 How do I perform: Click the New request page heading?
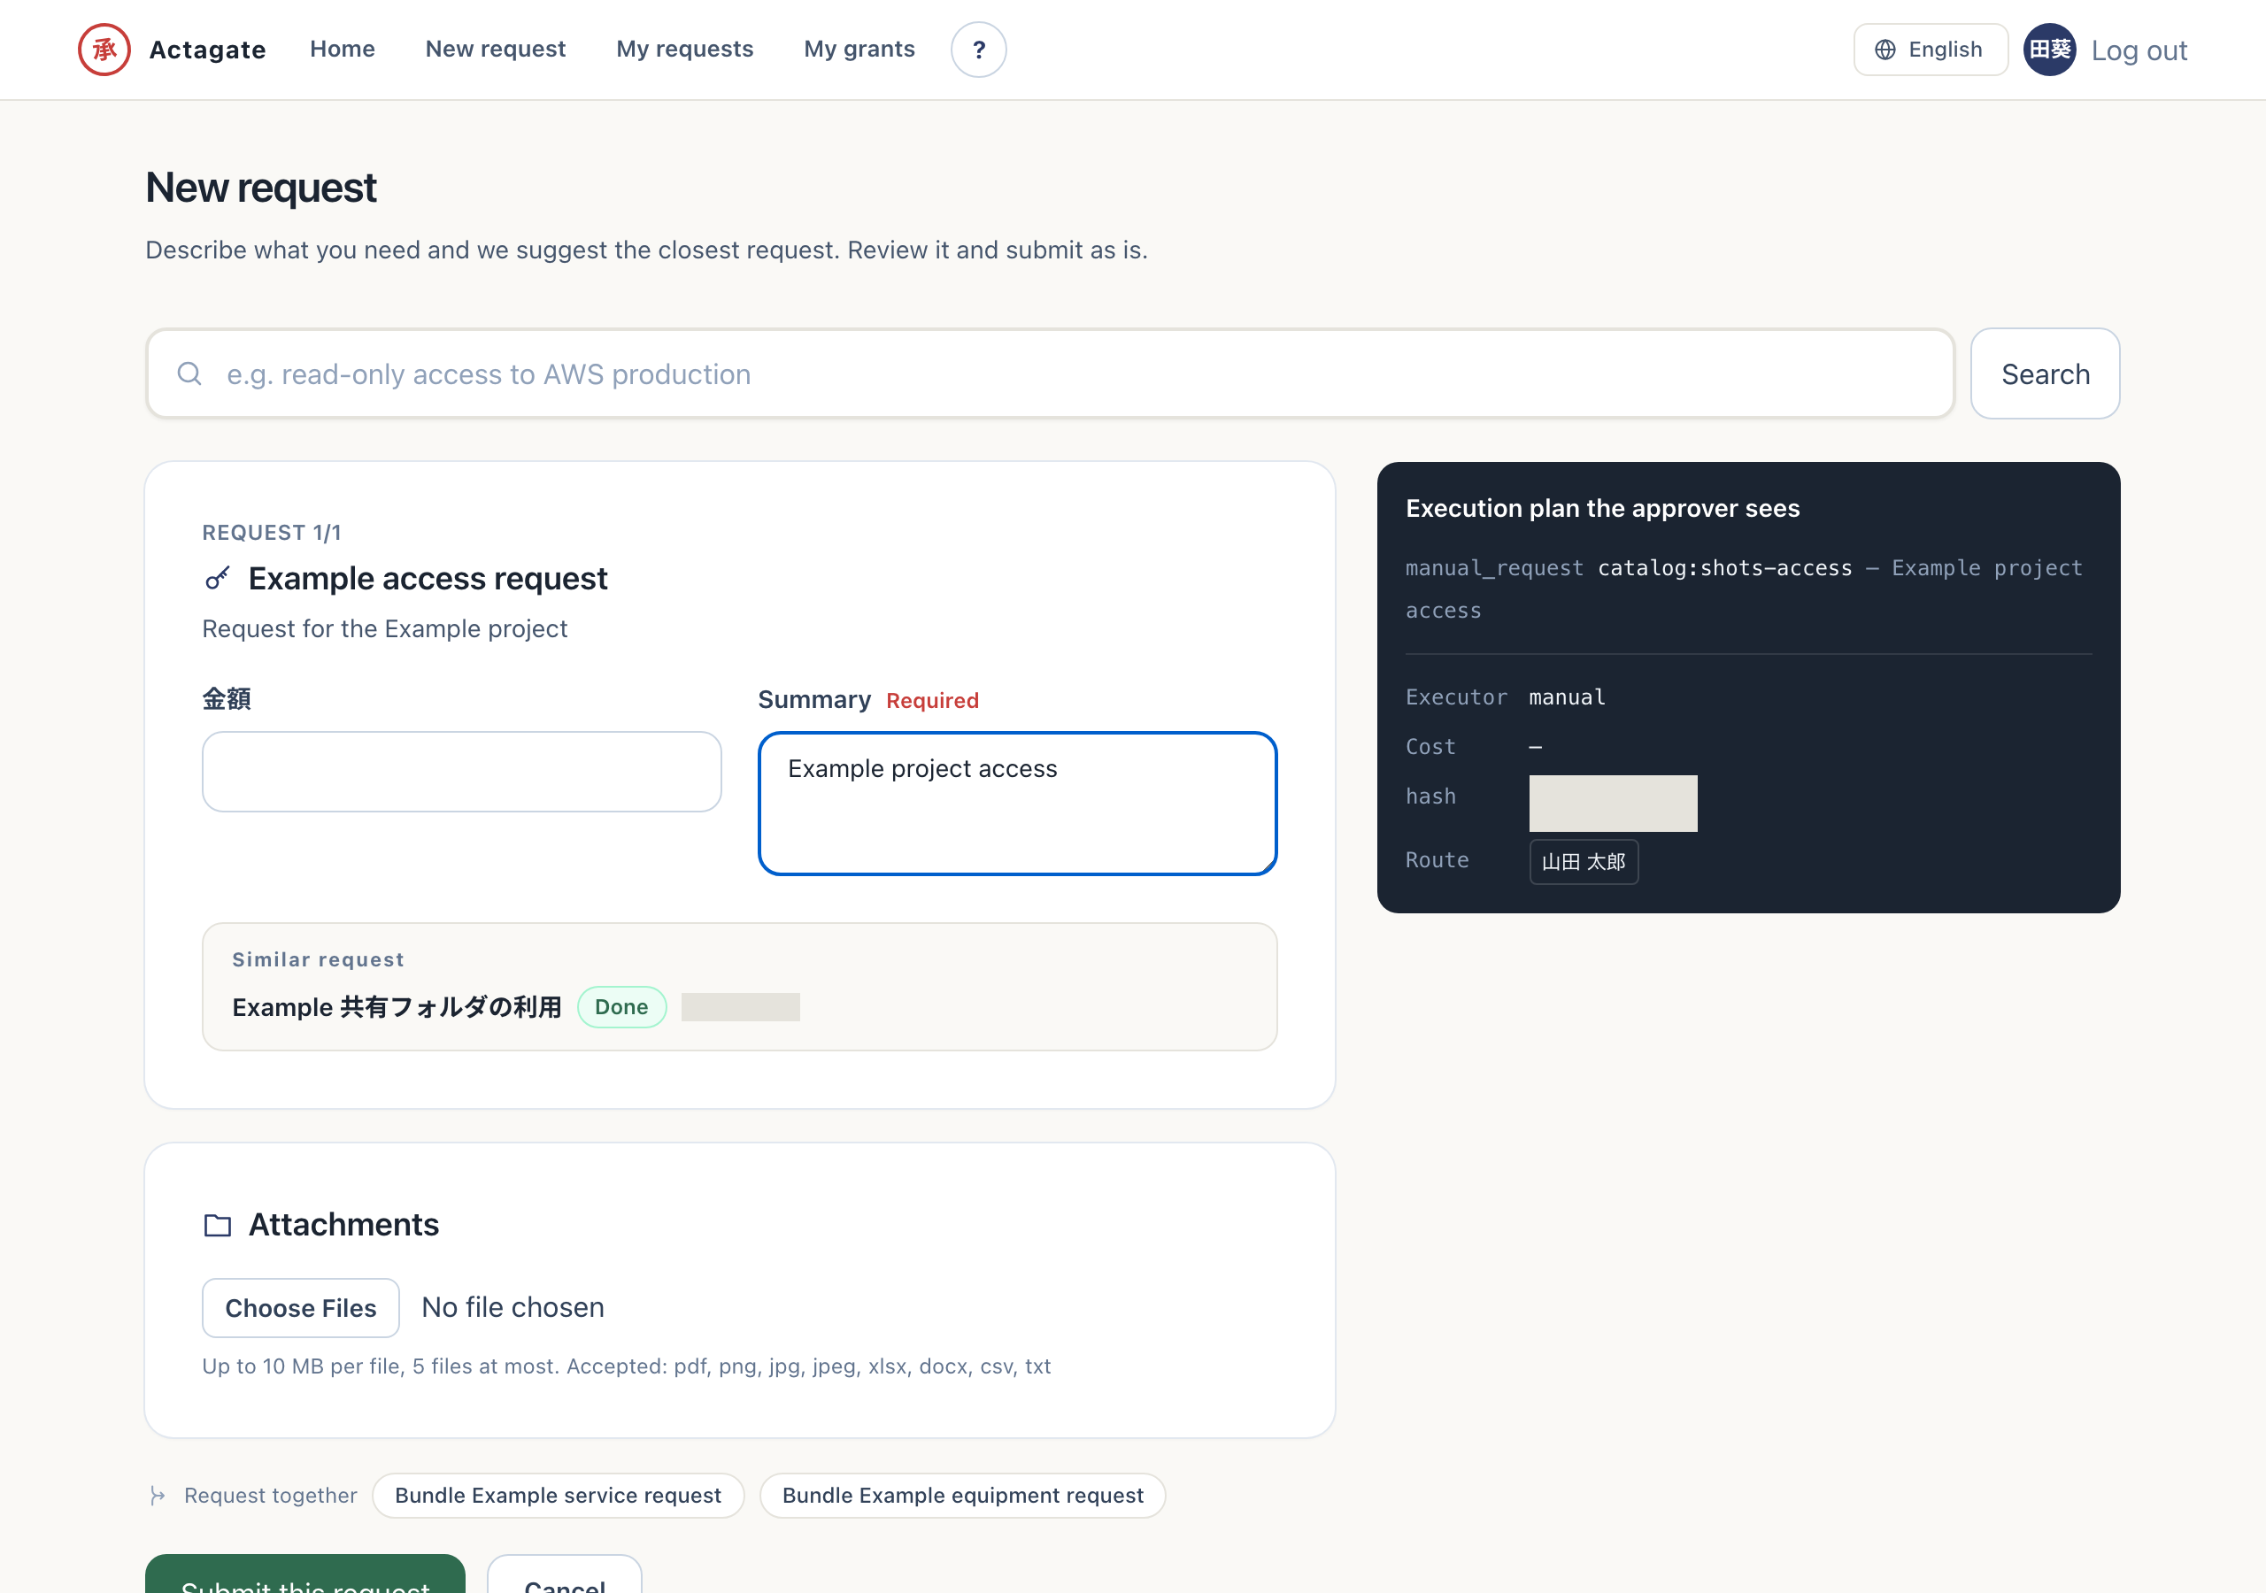(x=260, y=188)
